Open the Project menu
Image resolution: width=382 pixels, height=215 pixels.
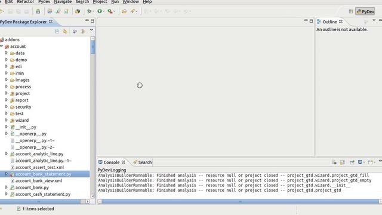pos(100,2)
